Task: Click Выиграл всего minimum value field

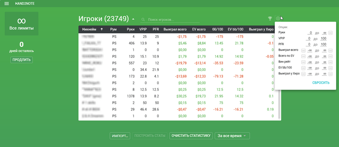Action: [310, 50]
